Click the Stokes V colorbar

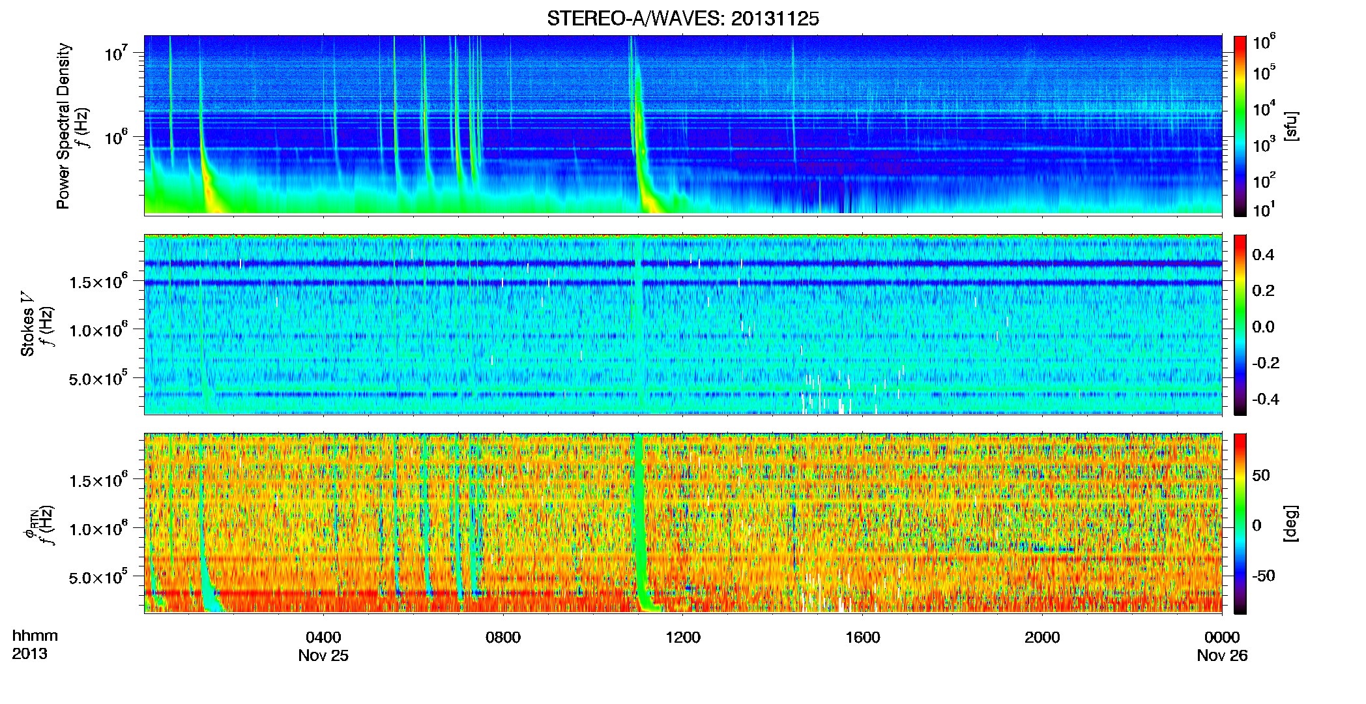click(x=1240, y=325)
